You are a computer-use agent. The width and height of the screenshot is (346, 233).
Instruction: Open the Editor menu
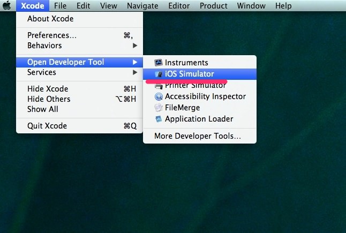pyautogui.click(x=179, y=6)
